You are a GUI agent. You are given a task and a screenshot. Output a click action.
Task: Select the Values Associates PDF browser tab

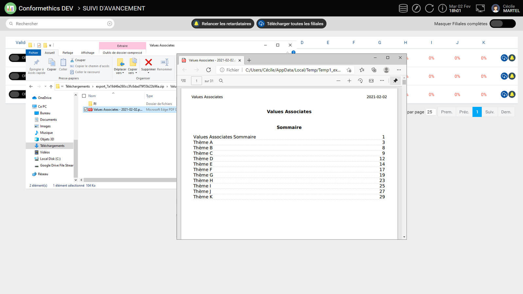(x=211, y=60)
